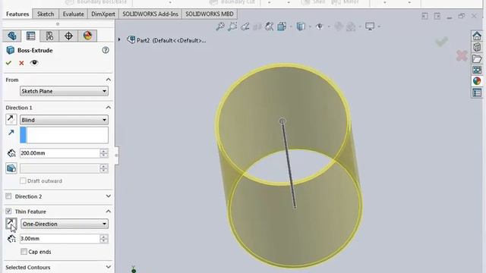This screenshot has height=273, width=486.
Task: Enable the Cap ends checkbox
Action: 24,252
